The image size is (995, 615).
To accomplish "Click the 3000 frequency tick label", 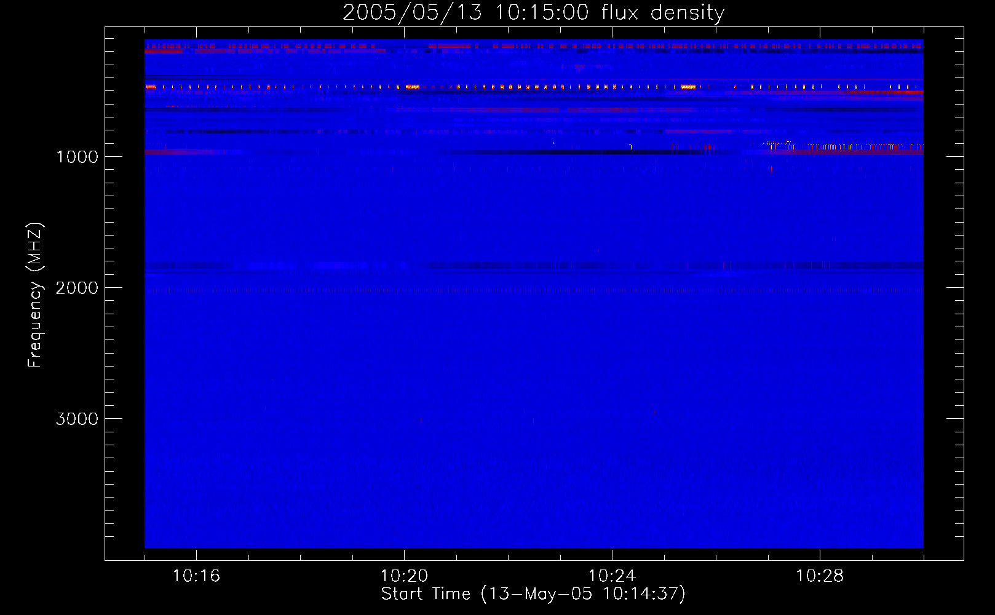I will [77, 419].
